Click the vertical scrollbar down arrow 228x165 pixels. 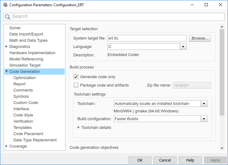coord(222,148)
